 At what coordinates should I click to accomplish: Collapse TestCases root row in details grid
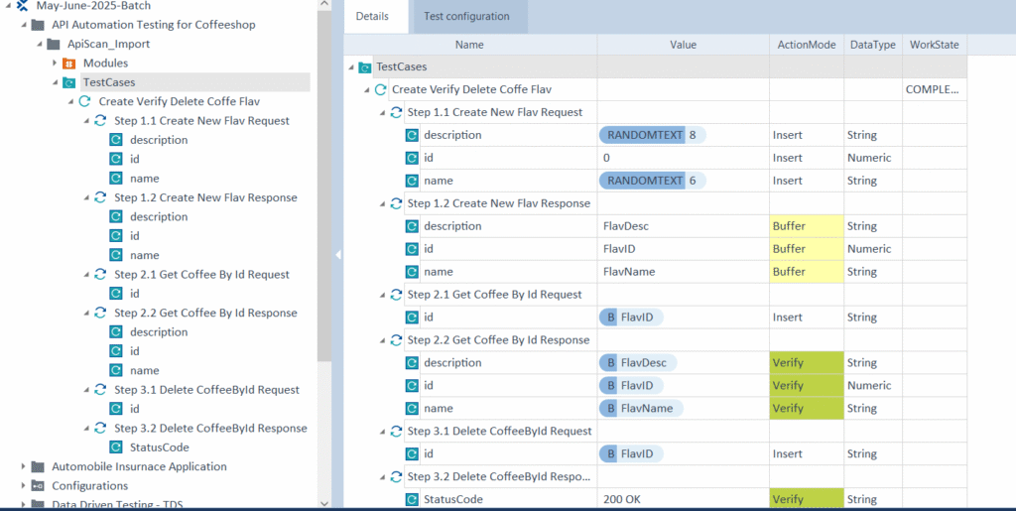351,67
